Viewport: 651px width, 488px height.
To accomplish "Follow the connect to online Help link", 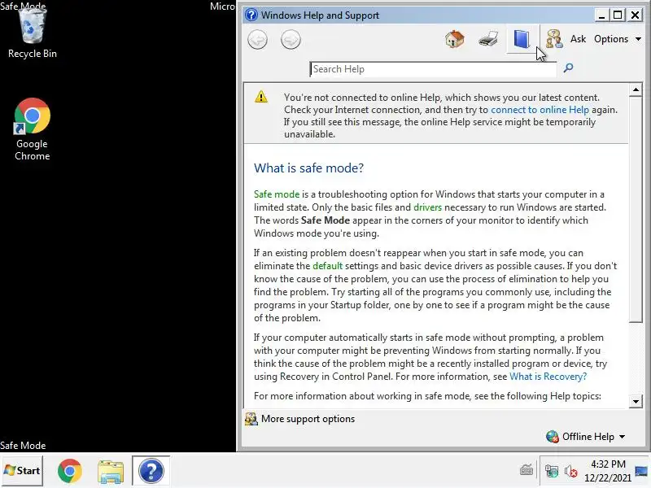I will [x=540, y=110].
